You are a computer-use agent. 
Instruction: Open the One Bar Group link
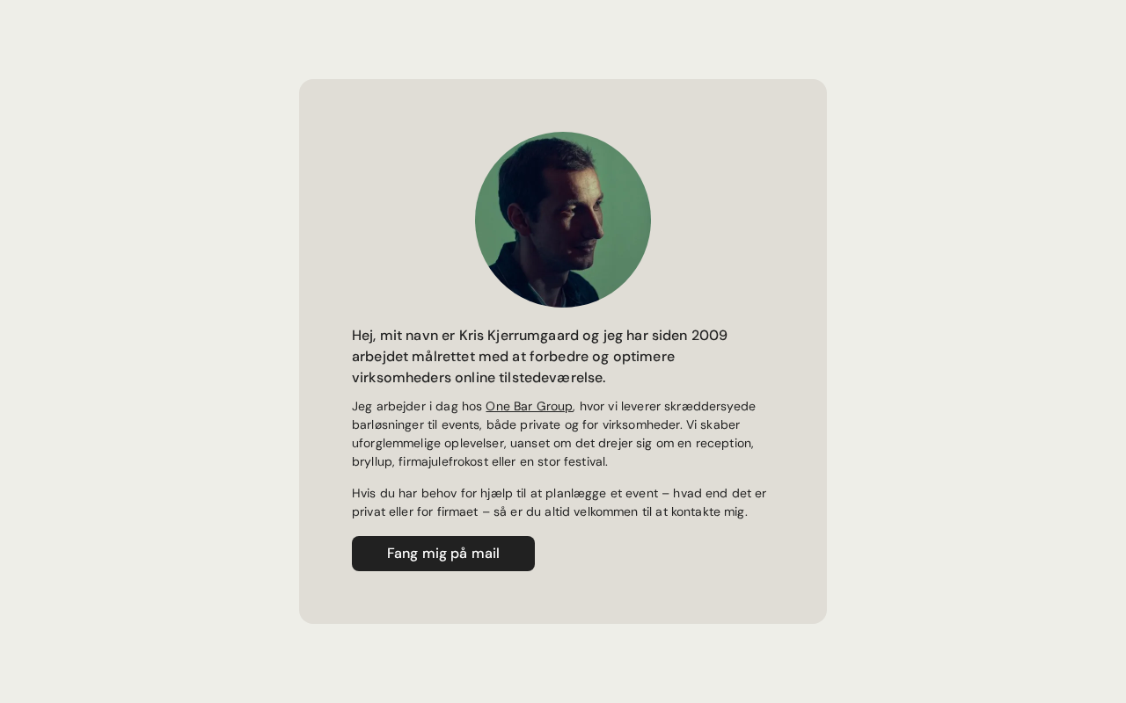(x=529, y=406)
